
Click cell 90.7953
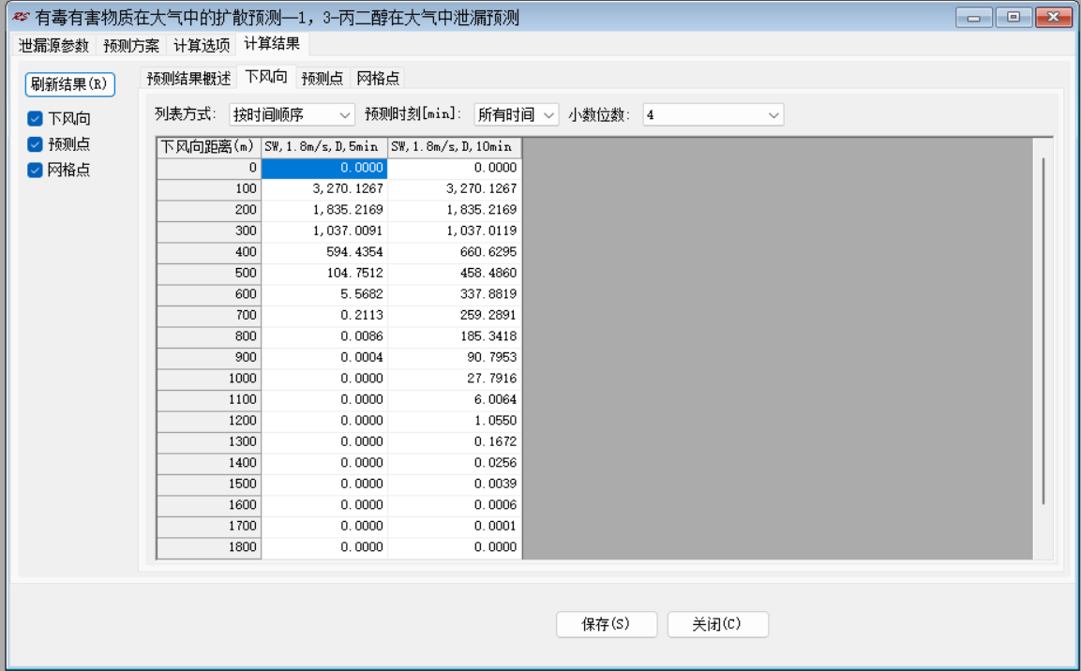click(455, 358)
